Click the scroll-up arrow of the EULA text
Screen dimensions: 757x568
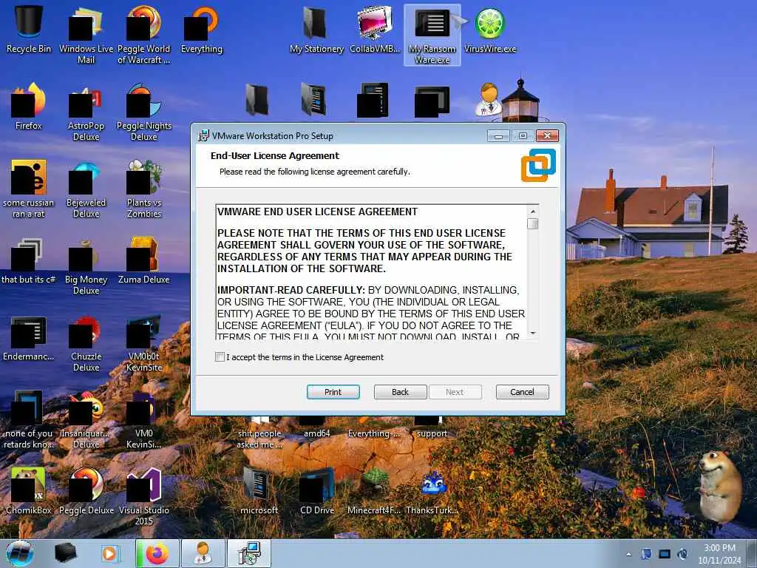533,212
